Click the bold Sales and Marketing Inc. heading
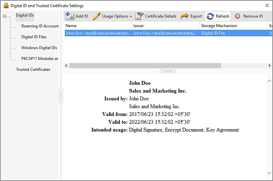 point(158,91)
